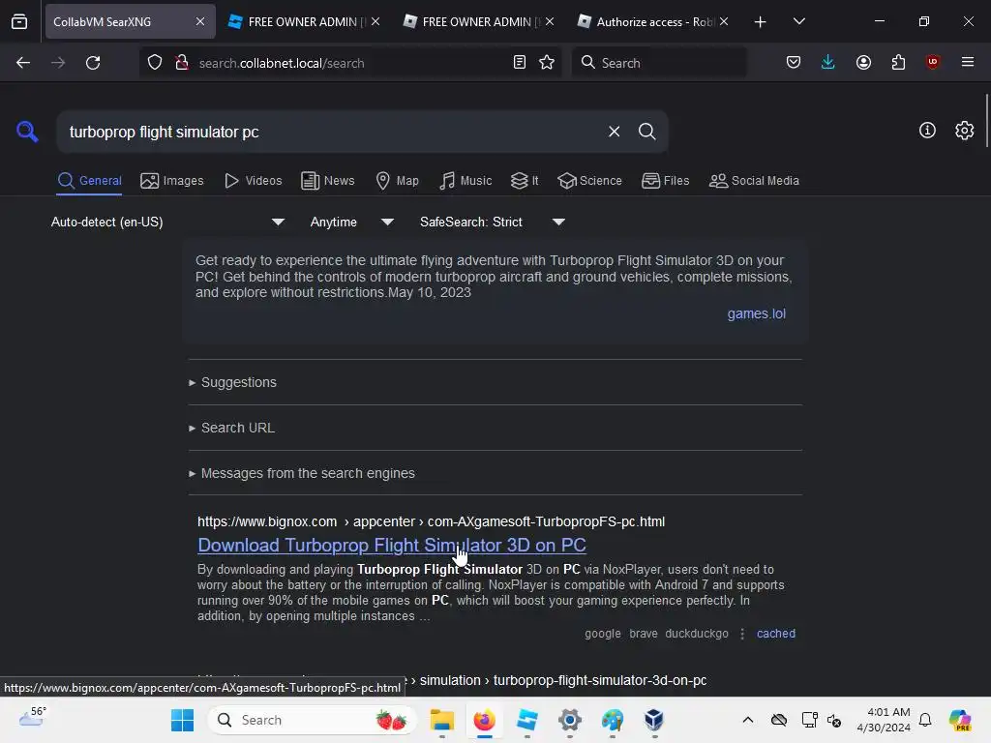This screenshot has height=743, width=991.
Task: Click the page vertical scrollbar
Action: (x=986, y=120)
